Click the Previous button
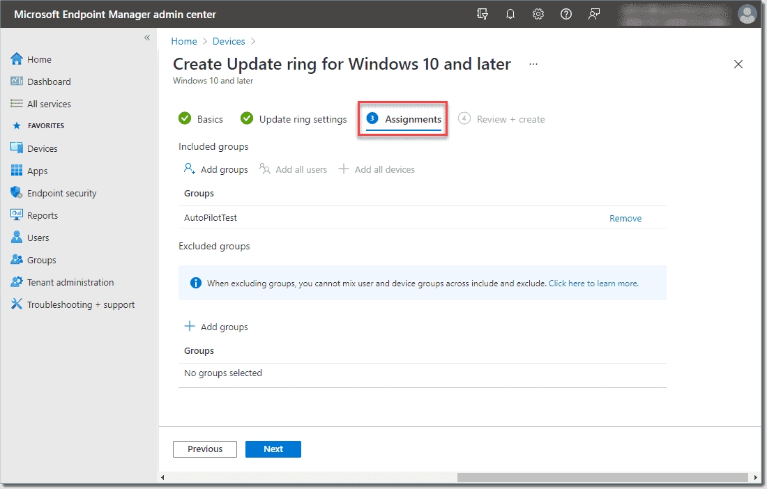Screen dimensions: 767x489 coord(205,449)
